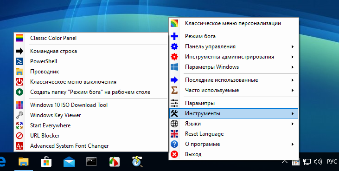The width and height of the screenshot is (339, 171).
Task: Expand Часто используемые submenu arrow
Action: click(x=292, y=90)
